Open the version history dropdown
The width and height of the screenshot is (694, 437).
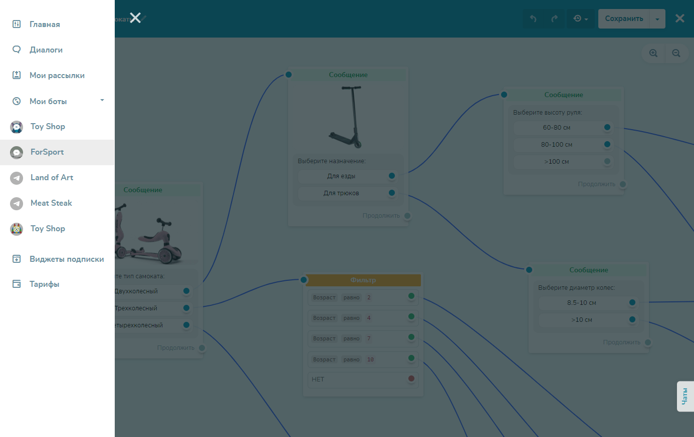(x=580, y=19)
